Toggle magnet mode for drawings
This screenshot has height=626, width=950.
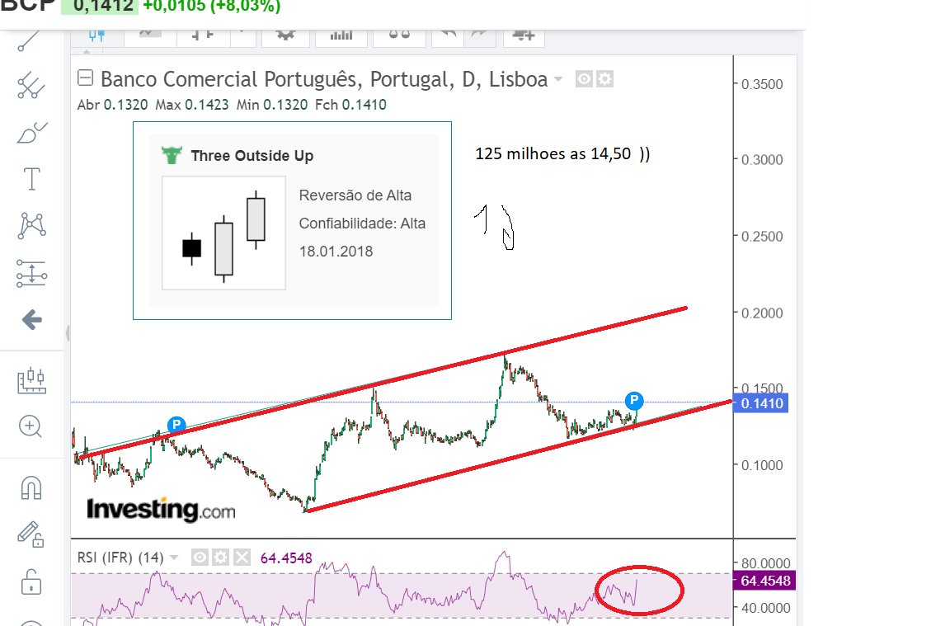pyautogui.click(x=31, y=487)
